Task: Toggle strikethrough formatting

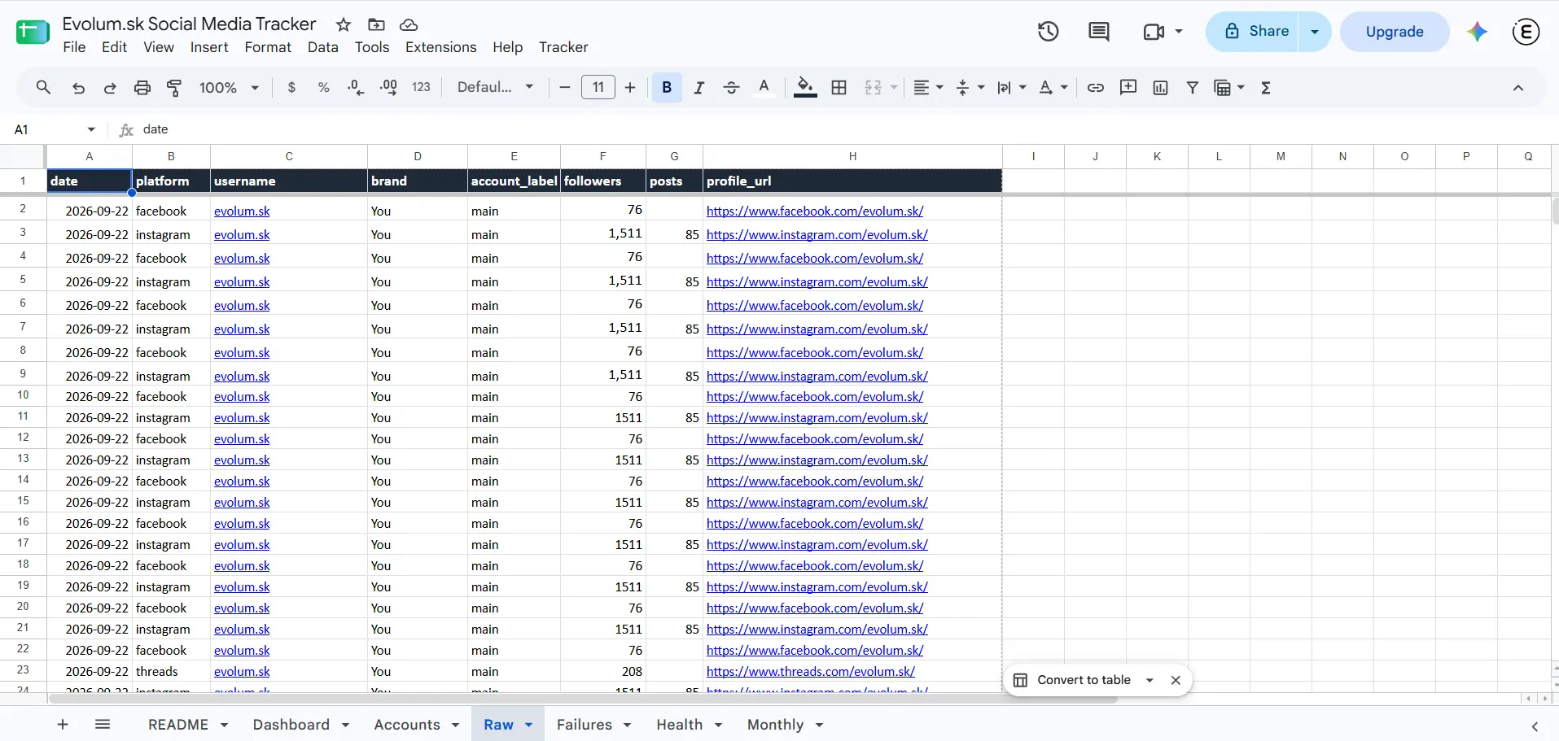Action: pyautogui.click(x=731, y=88)
